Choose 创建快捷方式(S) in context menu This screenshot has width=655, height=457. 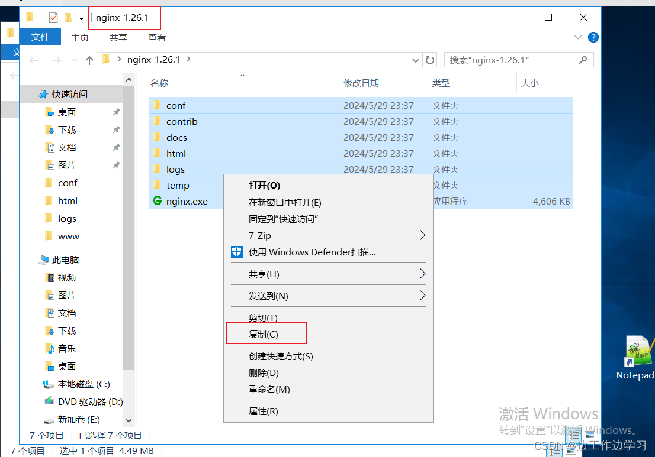(328, 356)
